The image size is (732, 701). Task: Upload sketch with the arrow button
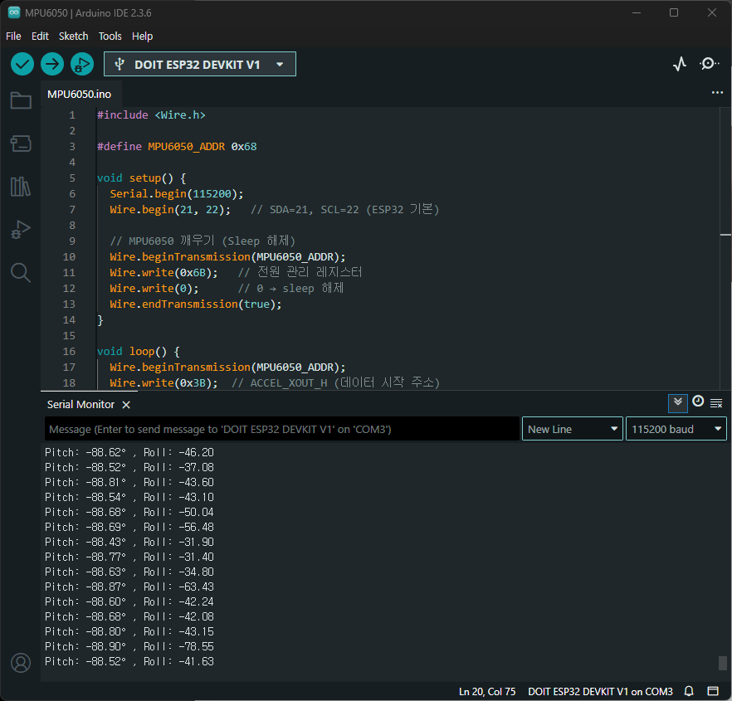click(x=52, y=64)
